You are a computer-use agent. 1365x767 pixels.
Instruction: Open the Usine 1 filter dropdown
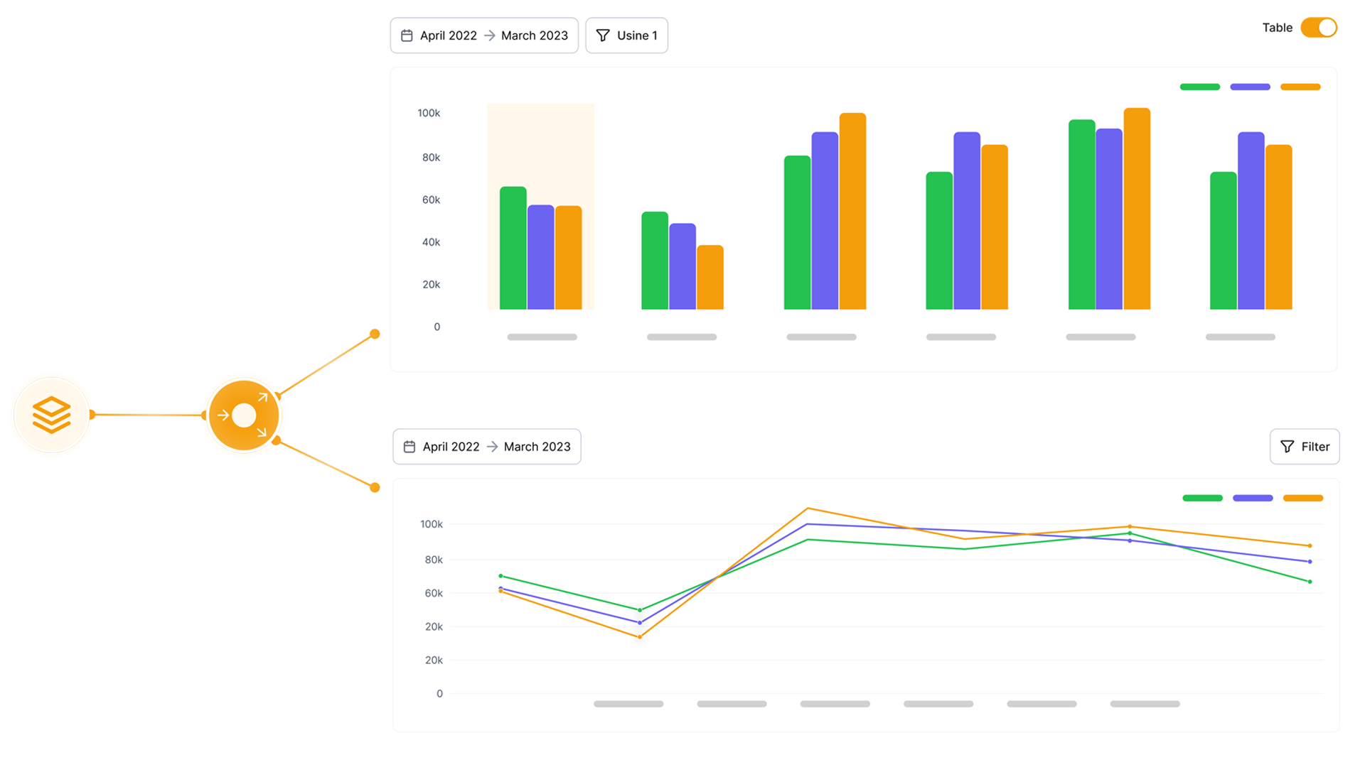coord(626,36)
